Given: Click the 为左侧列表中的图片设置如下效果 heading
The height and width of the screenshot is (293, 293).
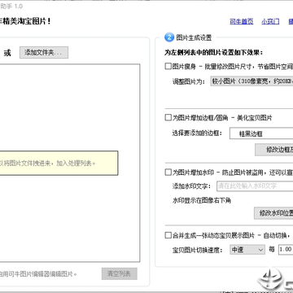Looking at the screenshot, I should pyautogui.click(x=213, y=52).
